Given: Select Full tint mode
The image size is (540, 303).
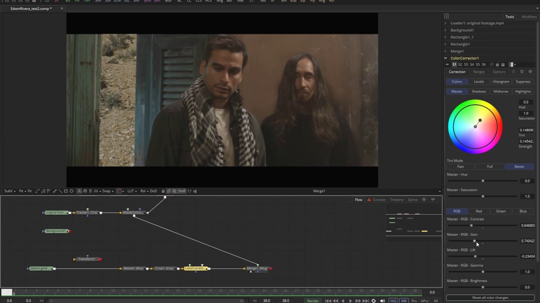Looking at the screenshot, I should [x=490, y=167].
